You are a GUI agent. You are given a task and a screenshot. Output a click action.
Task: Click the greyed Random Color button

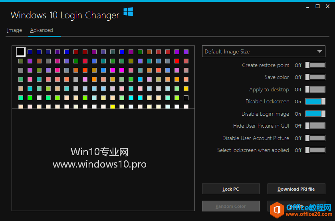coord(231,206)
